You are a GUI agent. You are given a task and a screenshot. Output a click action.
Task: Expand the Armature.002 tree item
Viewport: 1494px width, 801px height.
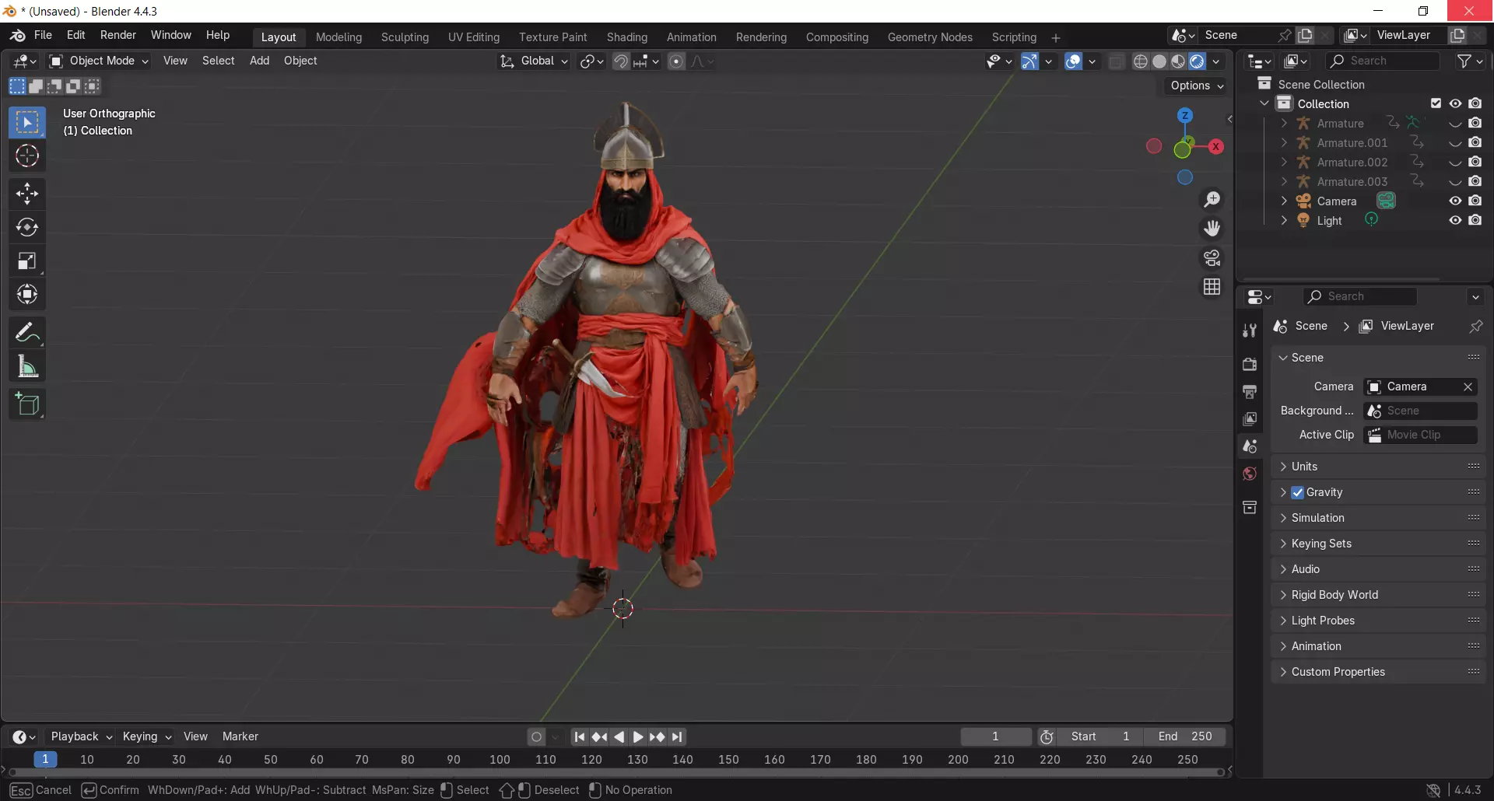pos(1284,162)
